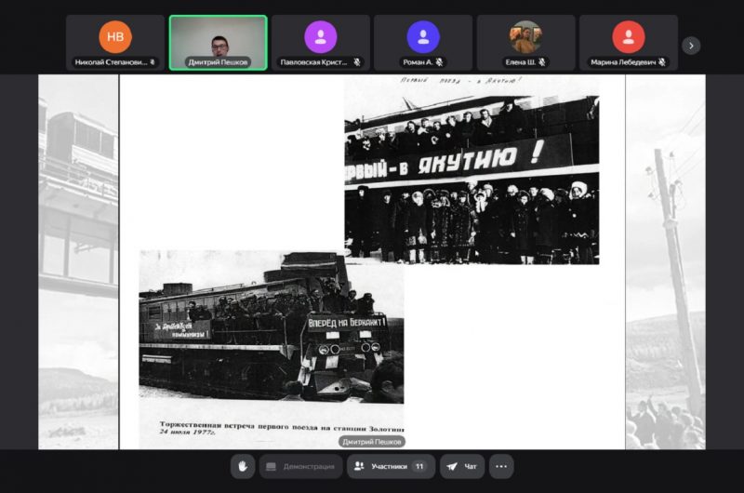Click Павловская Кристина's purple avatar icon
The width and height of the screenshot is (744, 493).
click(321, 36)
